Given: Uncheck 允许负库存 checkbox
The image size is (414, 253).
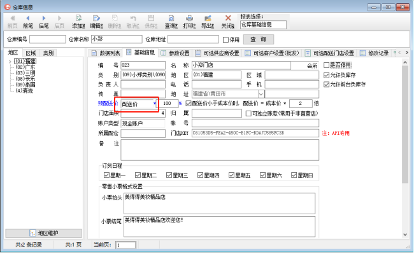Looking at the screenshot, I should [x=326, y=76].
